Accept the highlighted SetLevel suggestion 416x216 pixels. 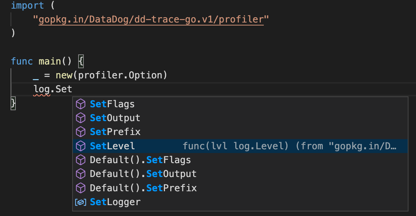coord(240,146)
